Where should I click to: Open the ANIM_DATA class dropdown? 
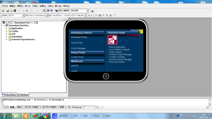(23, 15)
